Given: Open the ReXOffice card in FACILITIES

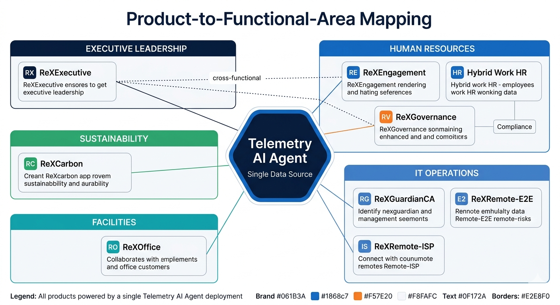Looking at the screenshot, I should coord(154,256).
